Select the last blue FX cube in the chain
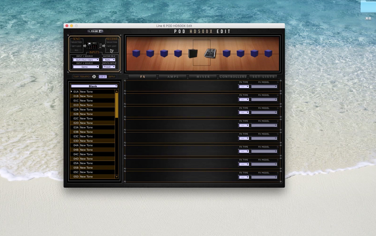Viewport: 376px width, 236px height. tap(268, 53)
